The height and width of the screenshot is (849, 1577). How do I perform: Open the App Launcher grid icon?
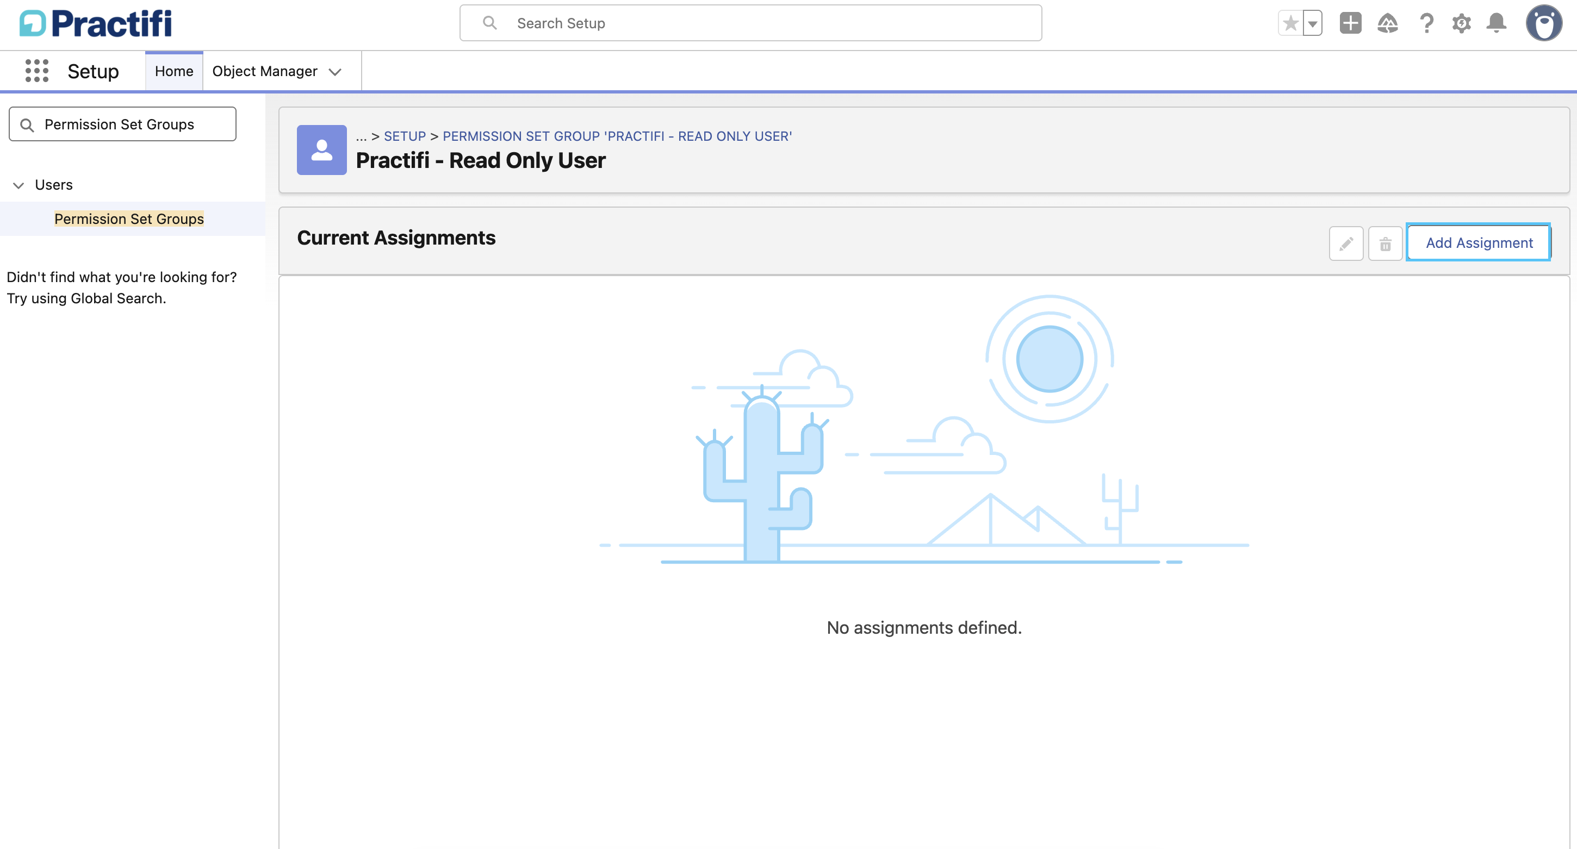coord(37,71)
